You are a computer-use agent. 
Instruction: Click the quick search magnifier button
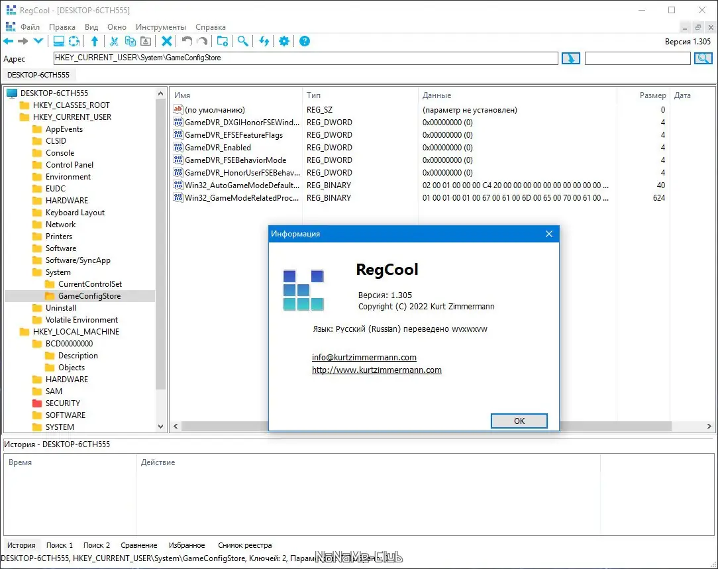point(703,58)
